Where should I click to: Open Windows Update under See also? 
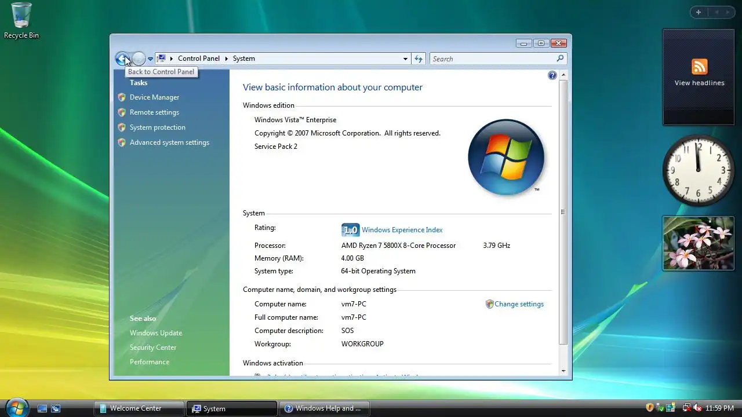pos(156,333)
